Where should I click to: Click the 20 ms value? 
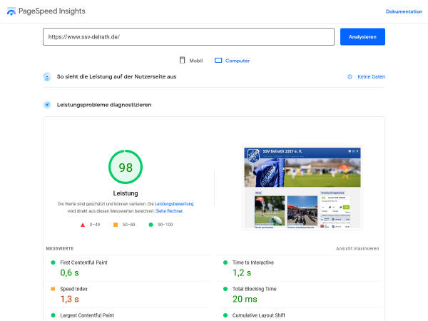click(x=245, y=299)
